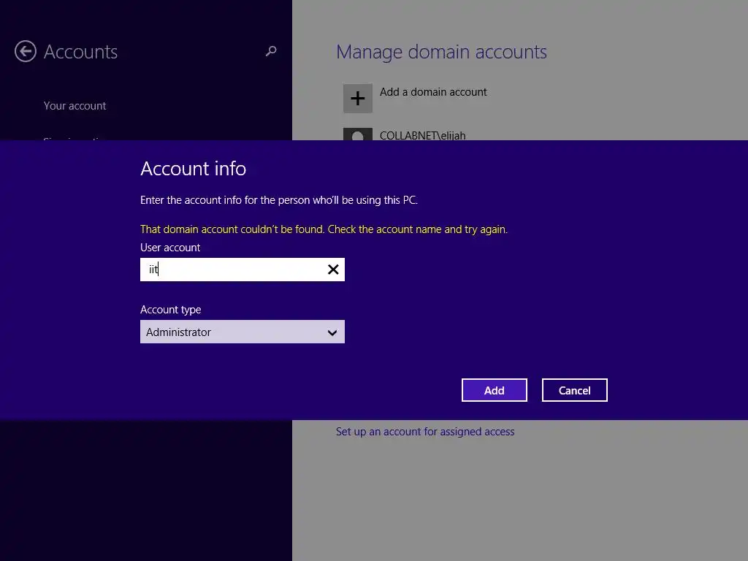Click the Add button
Image resolution: width=748 pixels, height=561 pixels.
point(495,390)
